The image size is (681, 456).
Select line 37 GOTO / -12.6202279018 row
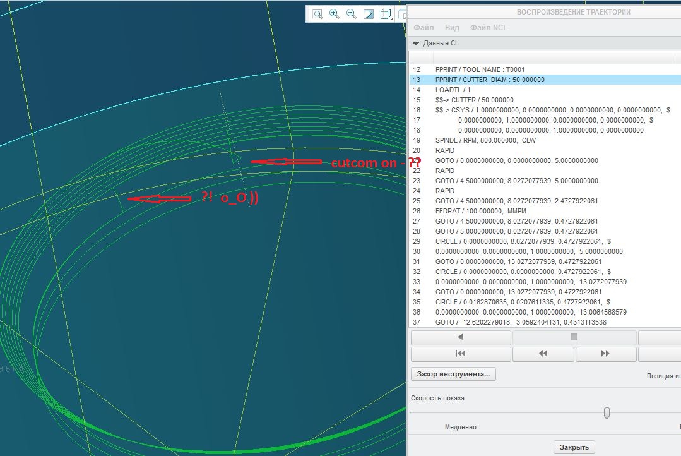[x=545, y=322]
